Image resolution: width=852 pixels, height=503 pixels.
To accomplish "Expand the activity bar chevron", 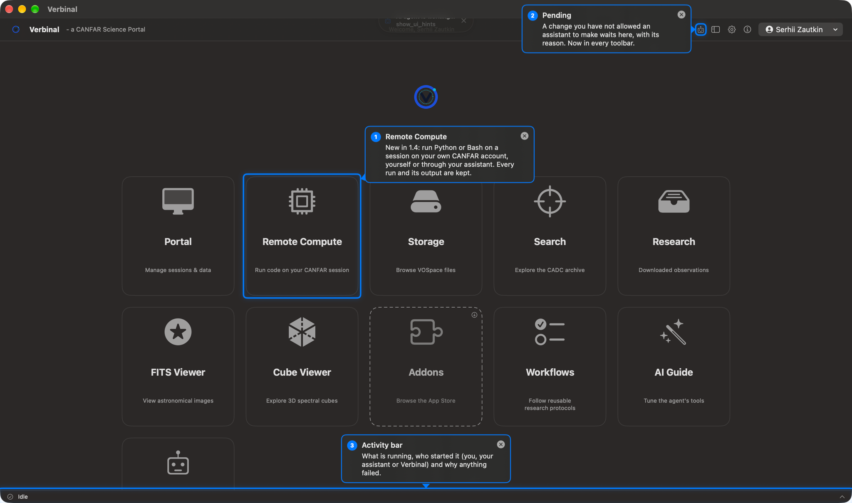I will (842, 497).
